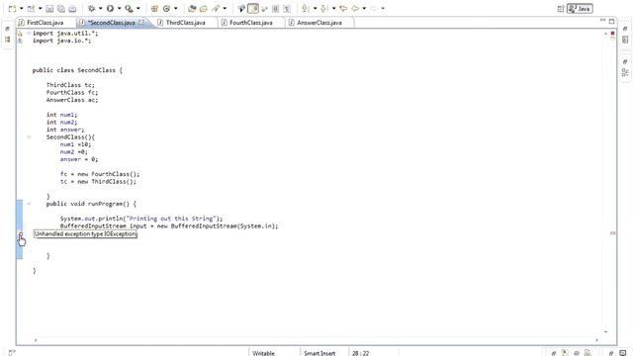Click the 'tc = new ThirdClass();' line
Image resolution: width=633 pixels, height=356 pixels.
[99, 182]
